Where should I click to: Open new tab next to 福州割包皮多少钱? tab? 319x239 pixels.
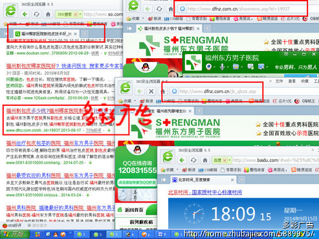point(207,28)
